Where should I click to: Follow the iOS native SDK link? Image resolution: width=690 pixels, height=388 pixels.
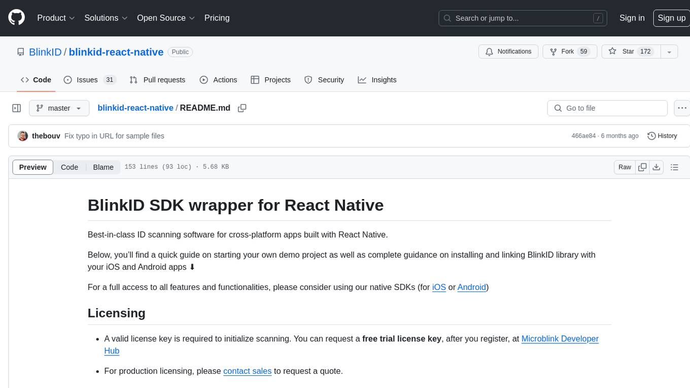(439, 287)
